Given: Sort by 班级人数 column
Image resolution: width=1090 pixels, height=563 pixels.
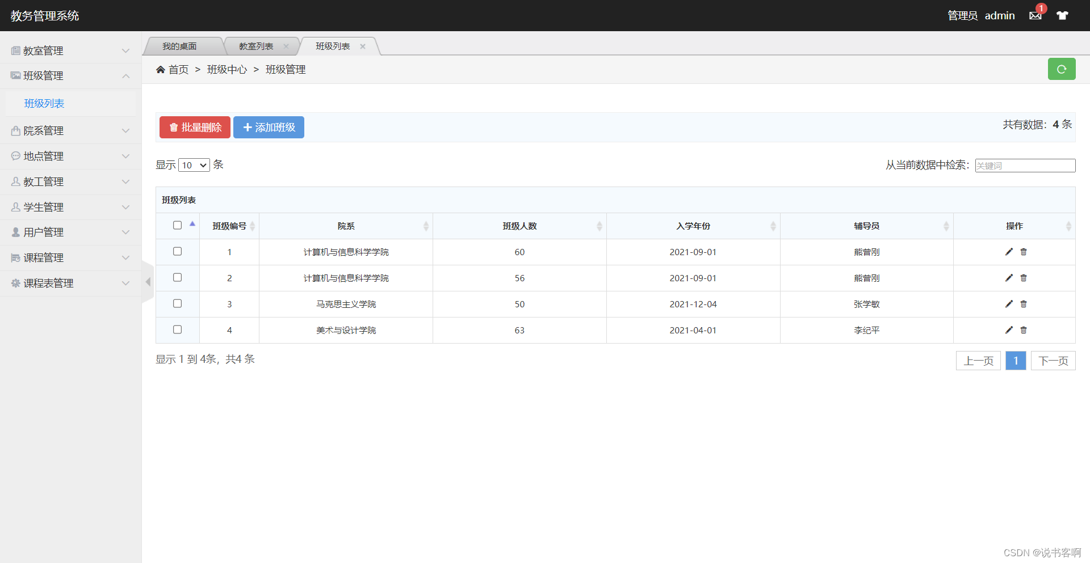Looking at the screenshot, I should tap(519, 226).
